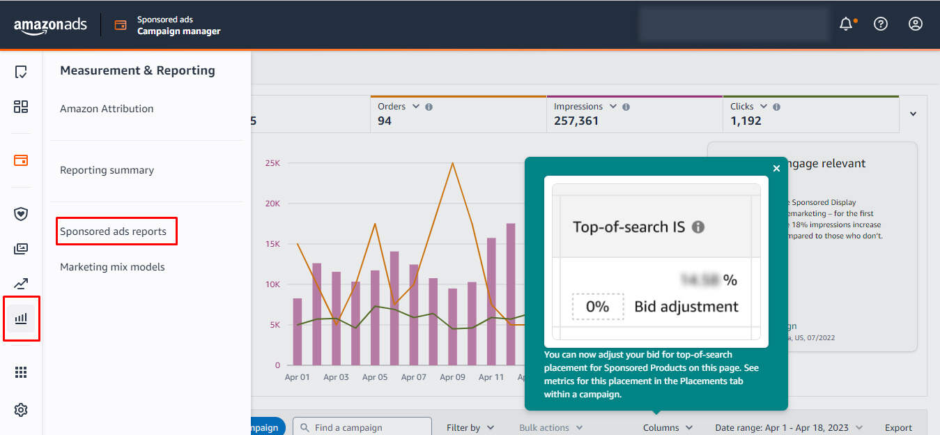Open Marketing mix models
Viewport: 940px width, 435px height.
(x=113, y=266)
